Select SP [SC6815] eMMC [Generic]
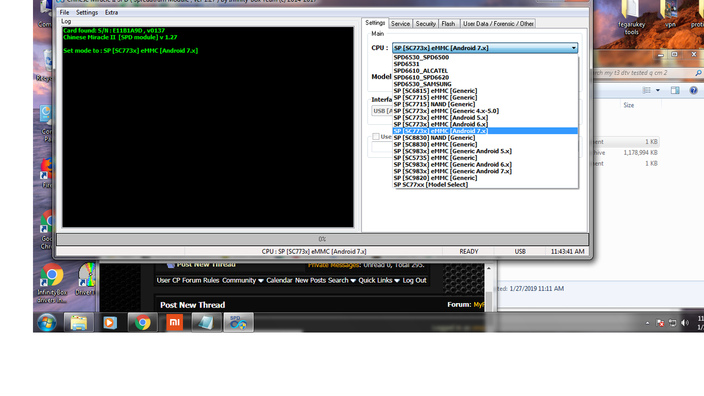Screen dimensions: 704x396 485,91
